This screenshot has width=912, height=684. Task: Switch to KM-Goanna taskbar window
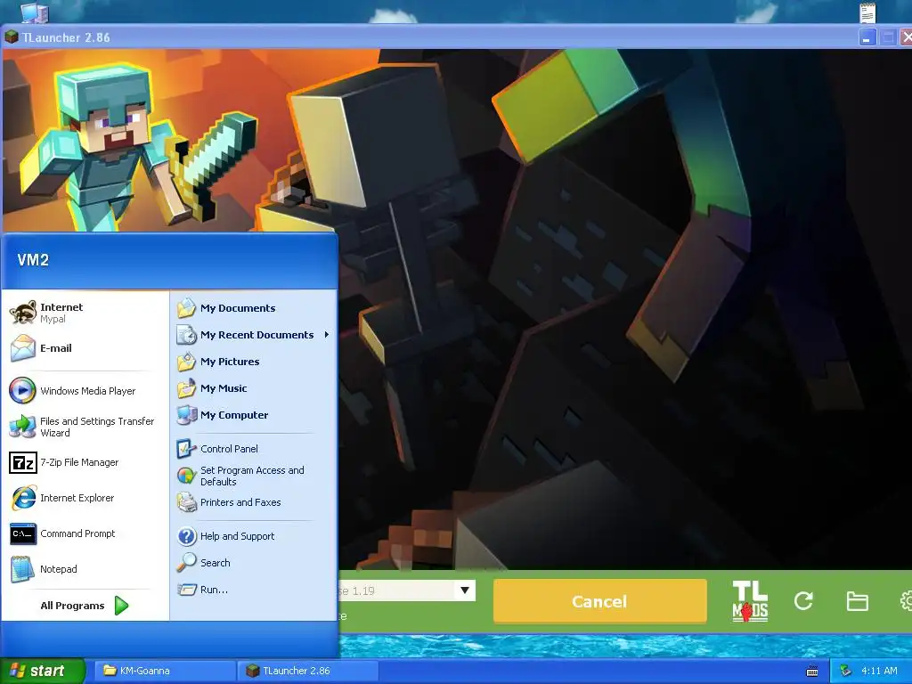[165, 671]
